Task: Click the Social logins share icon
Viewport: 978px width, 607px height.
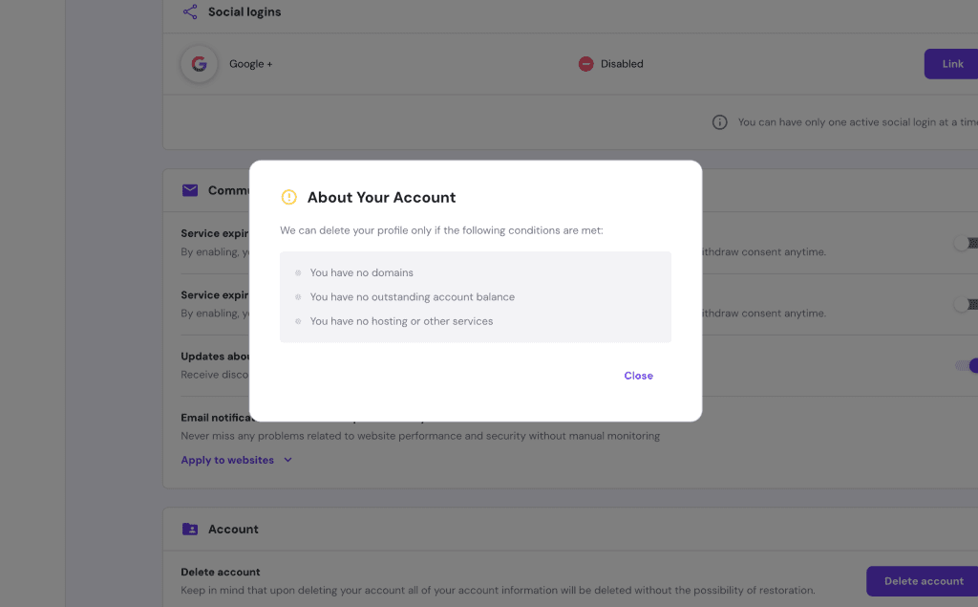Action: 190,12
